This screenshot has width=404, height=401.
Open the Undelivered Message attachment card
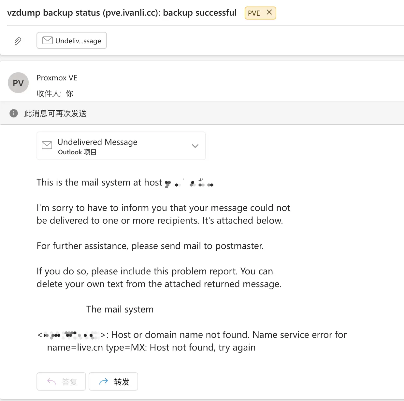[x=121, y=146]
